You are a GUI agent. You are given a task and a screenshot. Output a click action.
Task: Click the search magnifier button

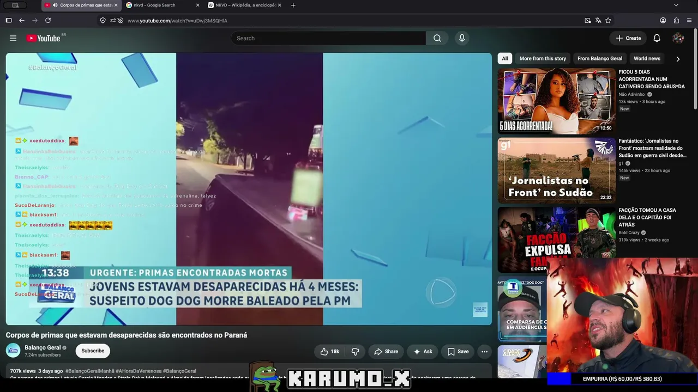click(437, 38)
